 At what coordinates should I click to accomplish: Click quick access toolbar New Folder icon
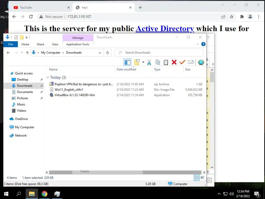coord(22,37)
